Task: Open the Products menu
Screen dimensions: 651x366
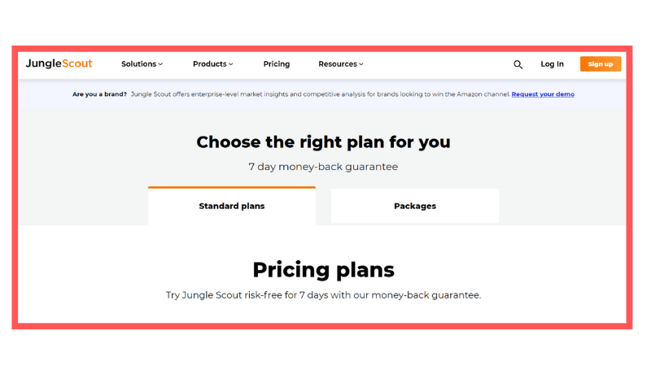Action: click(x=209, y=64)
